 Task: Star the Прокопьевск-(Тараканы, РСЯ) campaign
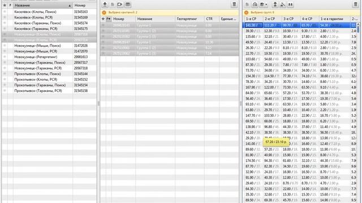click(x=5, y=91)
